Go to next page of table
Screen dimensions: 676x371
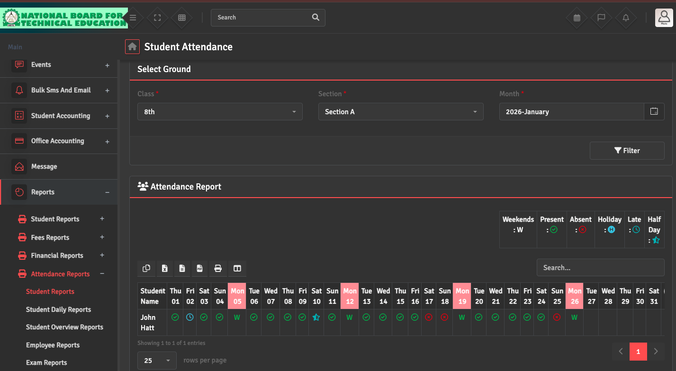point(656,352)
